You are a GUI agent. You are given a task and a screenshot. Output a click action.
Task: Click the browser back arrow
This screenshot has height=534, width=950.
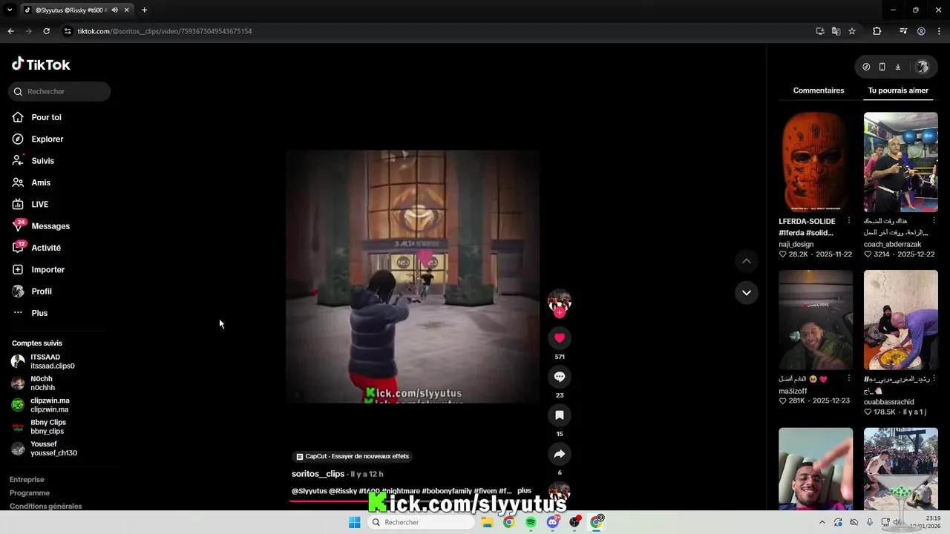click(x=10, y=31)
